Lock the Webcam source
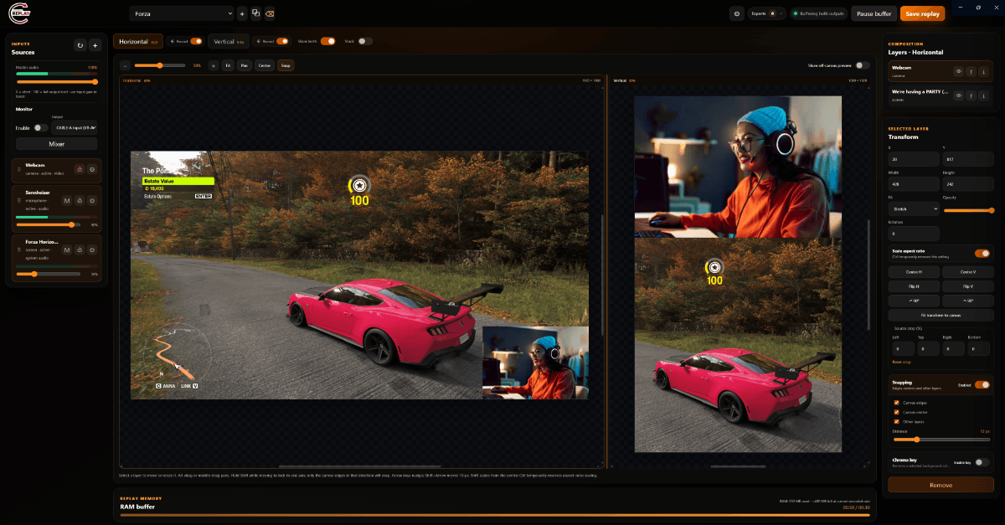This screenshot has width=1005, height=525. [x=80, y=169]
